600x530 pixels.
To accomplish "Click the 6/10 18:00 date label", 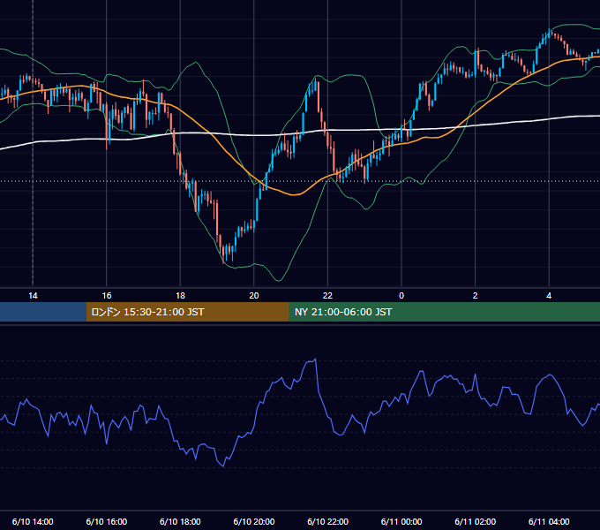I will [x=180, y=521].
